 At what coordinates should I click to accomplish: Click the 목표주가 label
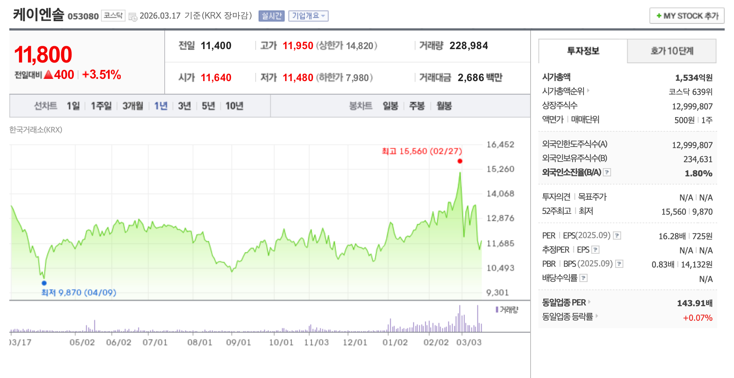tap(592, 197)
